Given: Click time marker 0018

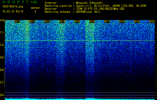Looking at the screenshot, I should click(122, 21).
